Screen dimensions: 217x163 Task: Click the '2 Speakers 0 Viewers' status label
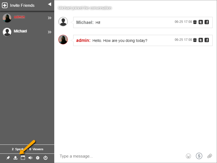[27, 149]
